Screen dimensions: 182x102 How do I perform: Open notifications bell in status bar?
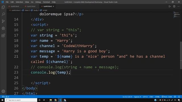point(179,97)
